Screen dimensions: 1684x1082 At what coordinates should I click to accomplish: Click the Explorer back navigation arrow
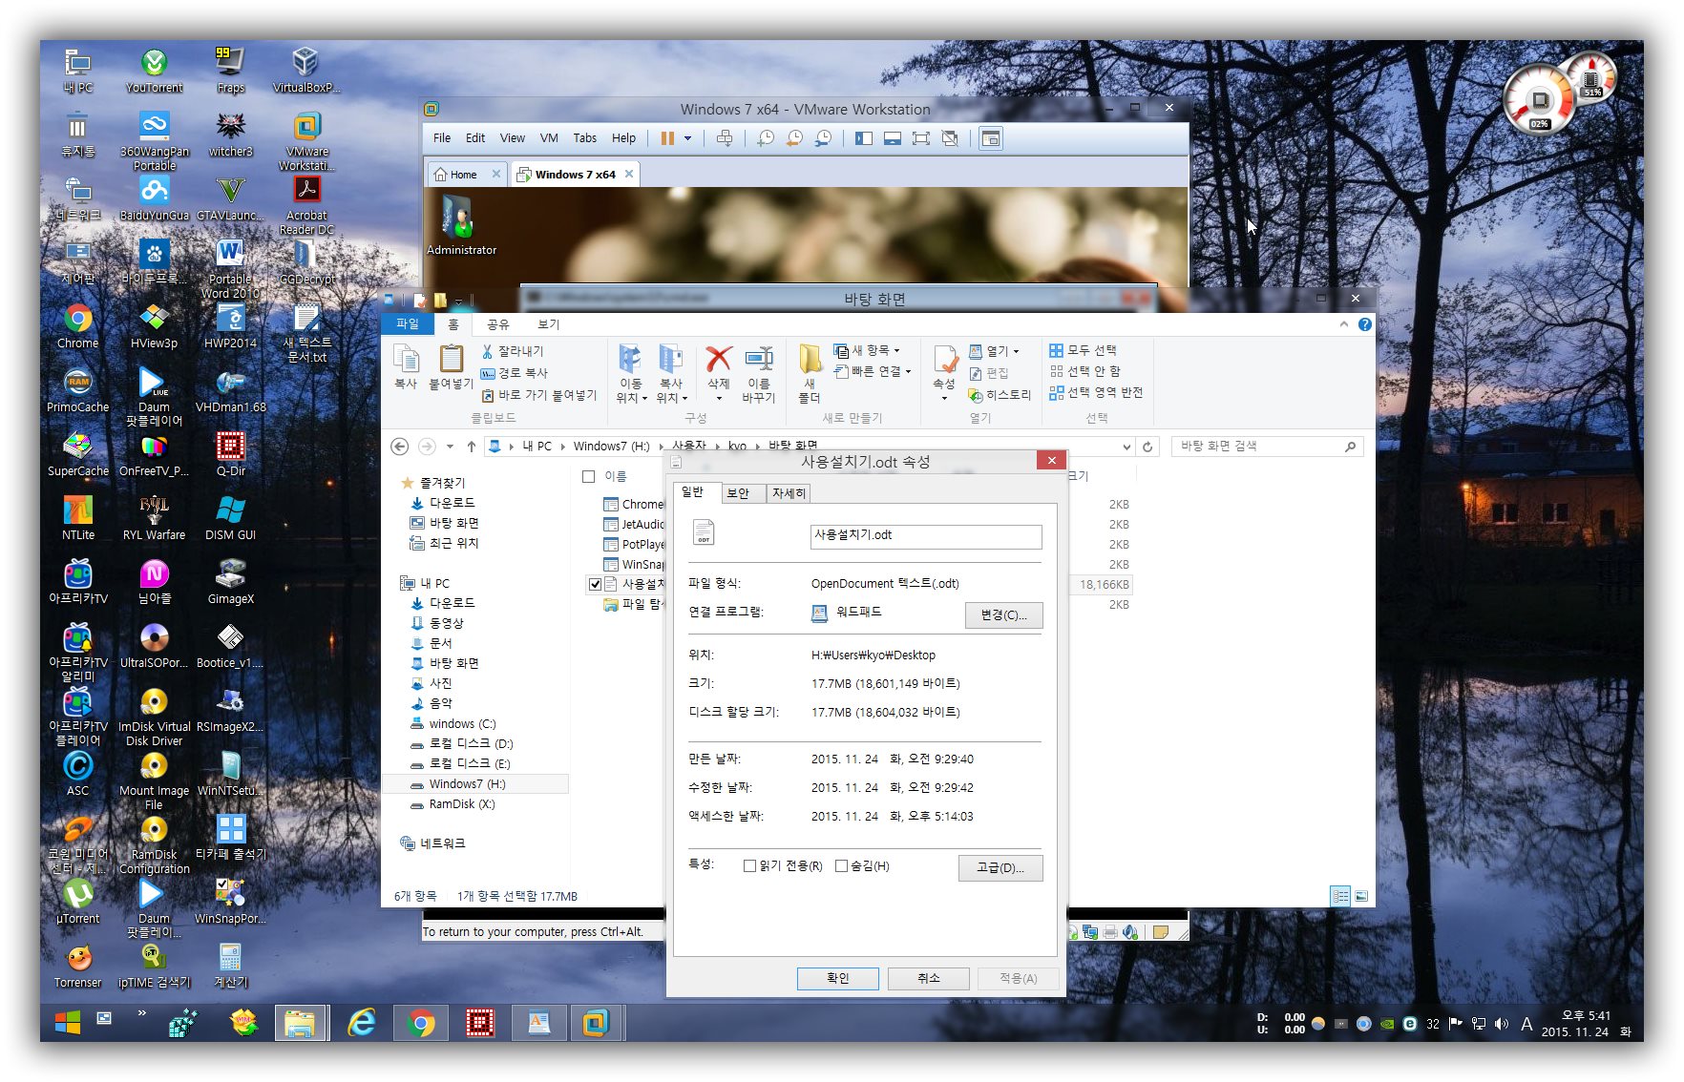(400, 447)
